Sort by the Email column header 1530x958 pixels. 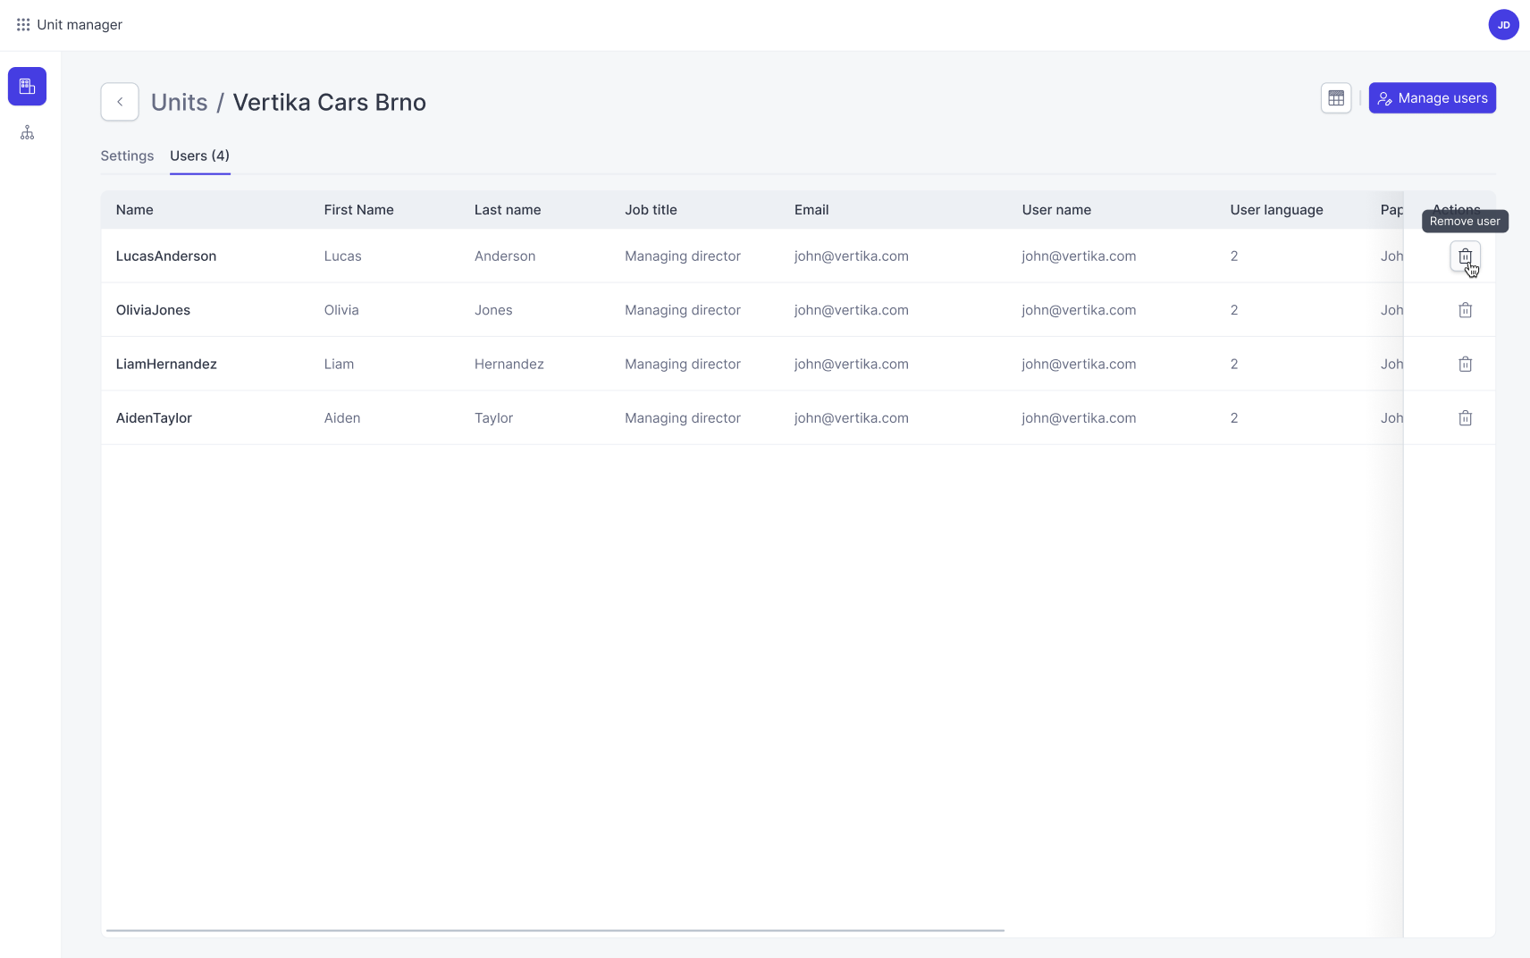[811, 210]
